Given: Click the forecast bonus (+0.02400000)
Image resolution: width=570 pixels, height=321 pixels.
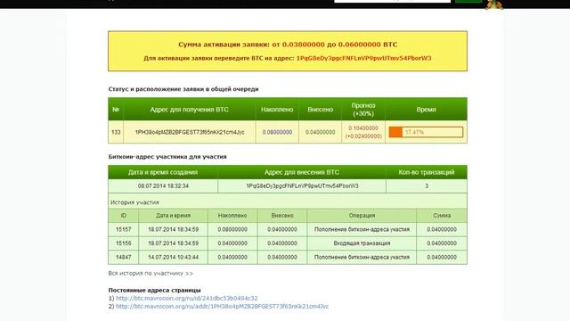Looking at the screenshot, I should coord(363,136).
